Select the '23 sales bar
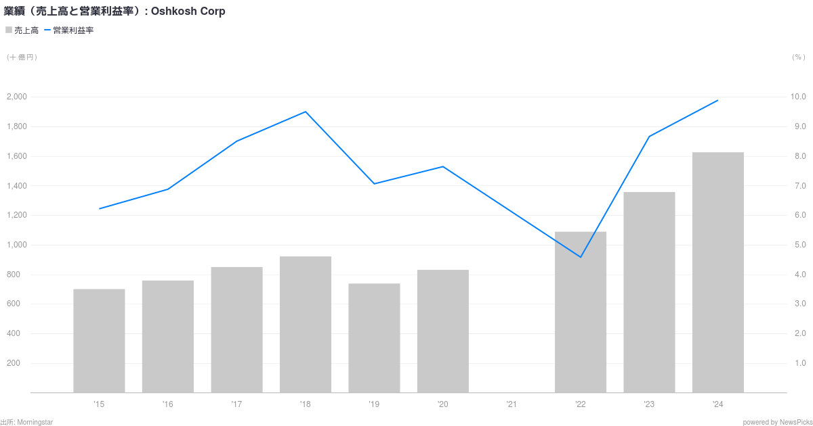Viewport: 813px width, 426px height. [649, 292]
